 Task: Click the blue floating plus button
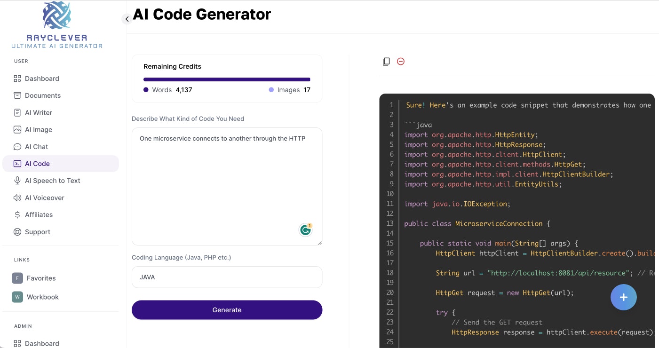pos(624,297)
